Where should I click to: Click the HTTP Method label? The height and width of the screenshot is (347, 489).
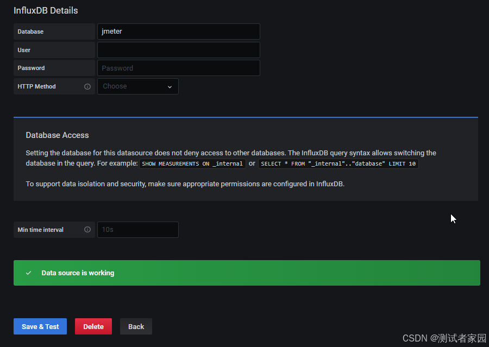click(36, 86)
